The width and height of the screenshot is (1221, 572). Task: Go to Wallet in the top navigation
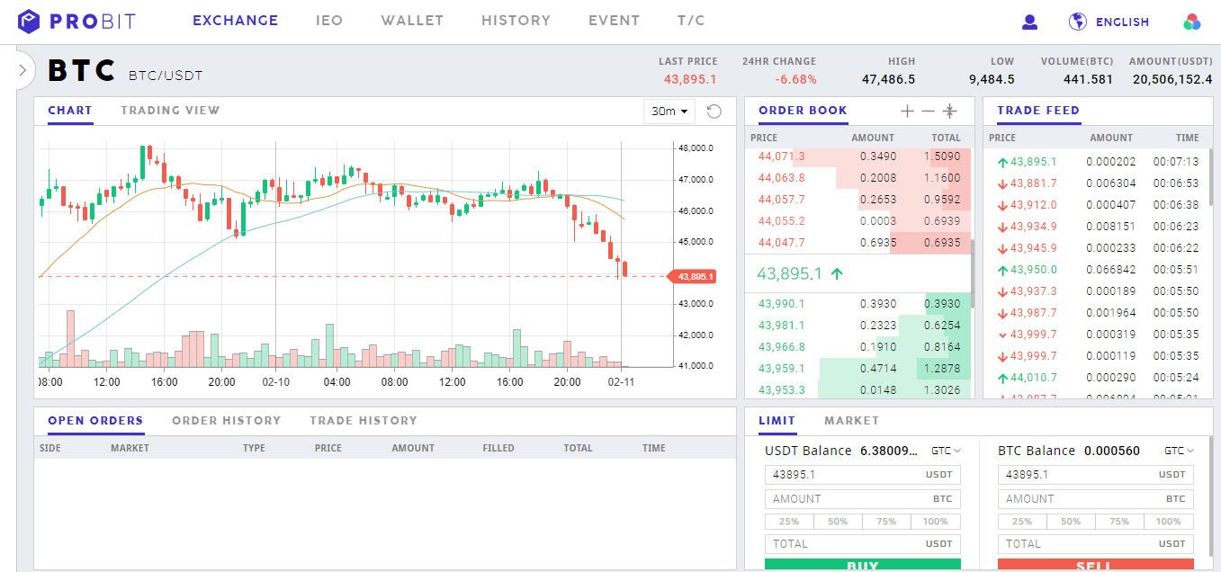(412, 21)
